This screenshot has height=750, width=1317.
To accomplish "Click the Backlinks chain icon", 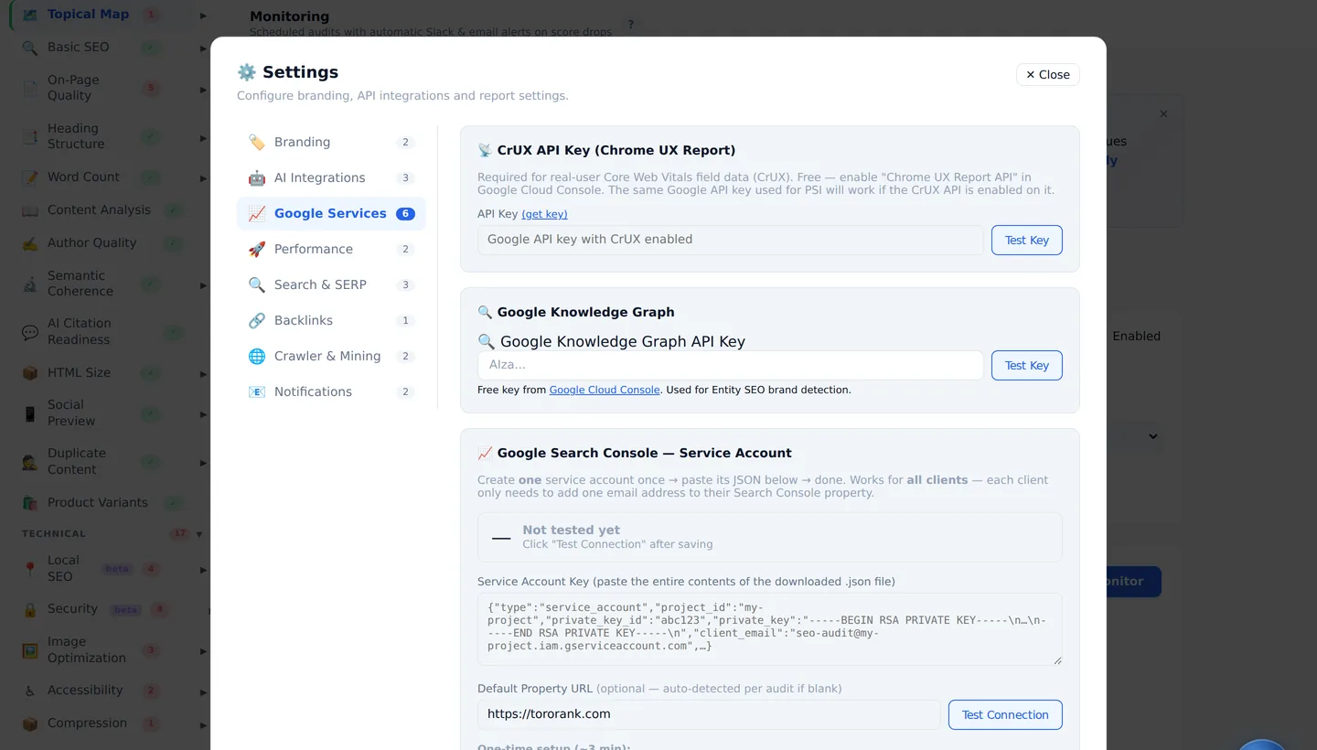I will coord(257,320).
